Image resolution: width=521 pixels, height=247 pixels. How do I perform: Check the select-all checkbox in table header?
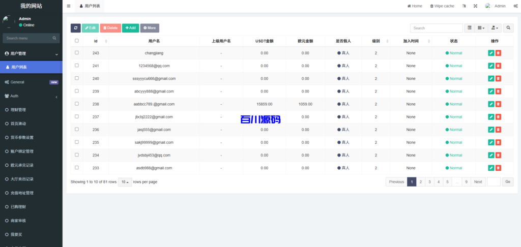[77, 41]
